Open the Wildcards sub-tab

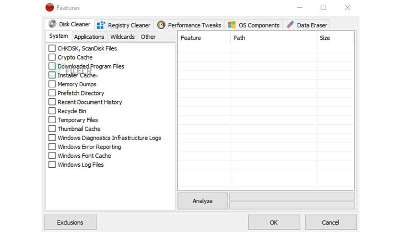(122, 37)
